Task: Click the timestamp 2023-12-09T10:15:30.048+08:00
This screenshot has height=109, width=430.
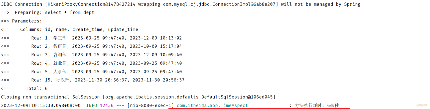Action: tap(41, 105)
